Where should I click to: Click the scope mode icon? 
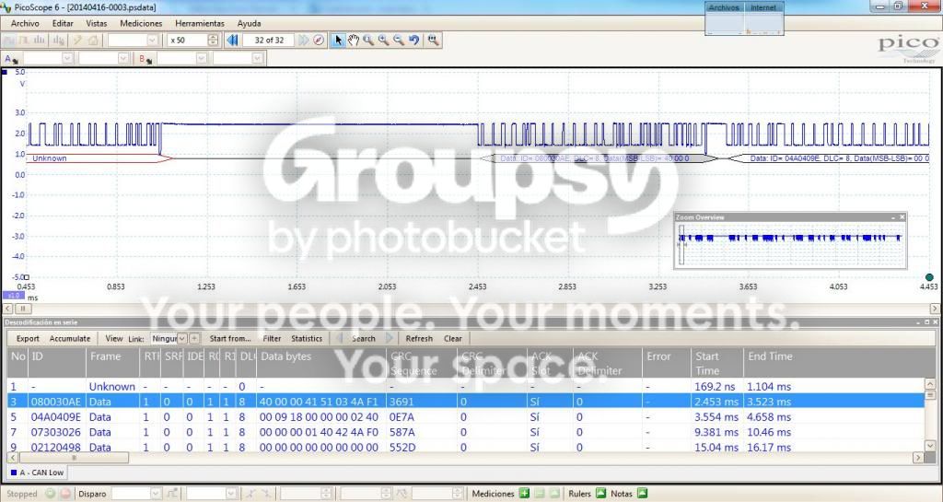click(9, 41)
